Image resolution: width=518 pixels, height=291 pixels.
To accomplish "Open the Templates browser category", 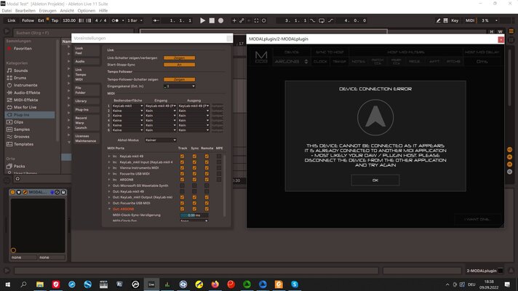I will click(x=23, y=144).
